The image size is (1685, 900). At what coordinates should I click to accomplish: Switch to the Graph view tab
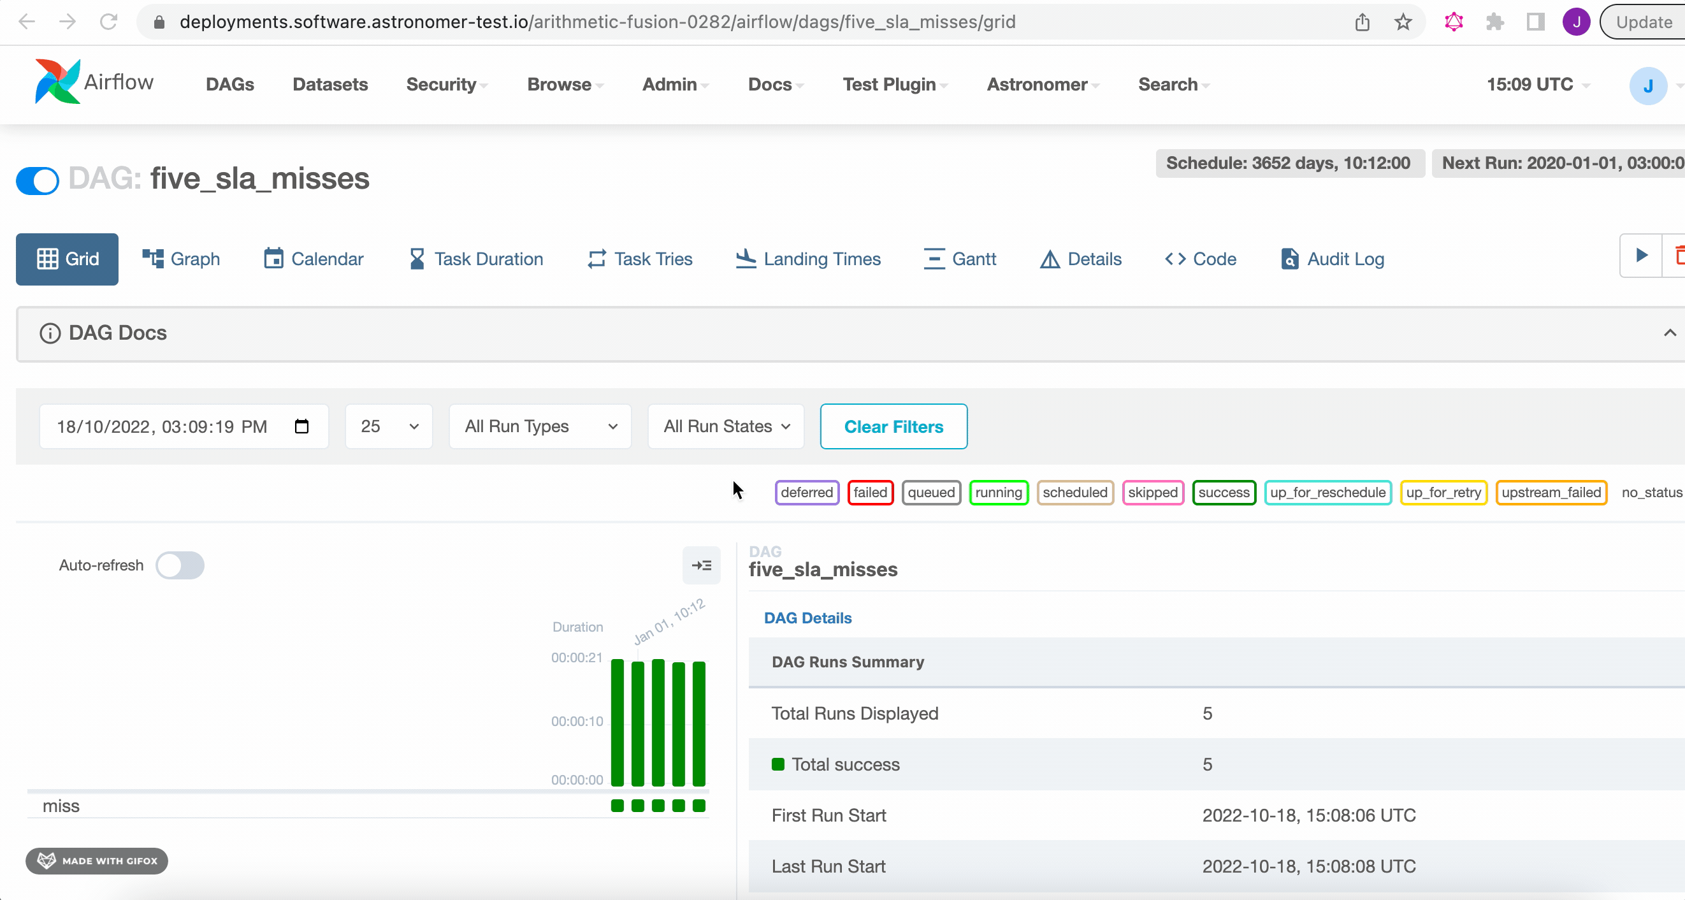click(181, 259)
